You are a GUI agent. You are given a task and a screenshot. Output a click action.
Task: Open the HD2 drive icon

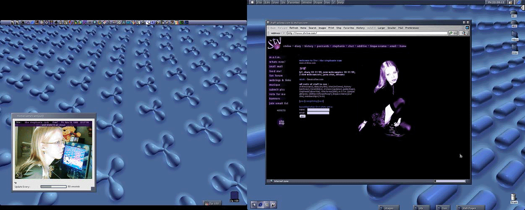point(514,22)
